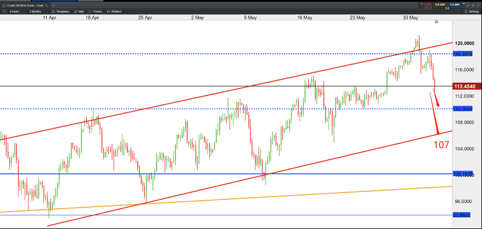This screenshot has height=229, width=482.
Task: Select the 110.0044 dotted line price label
Action: coord(463,109)
